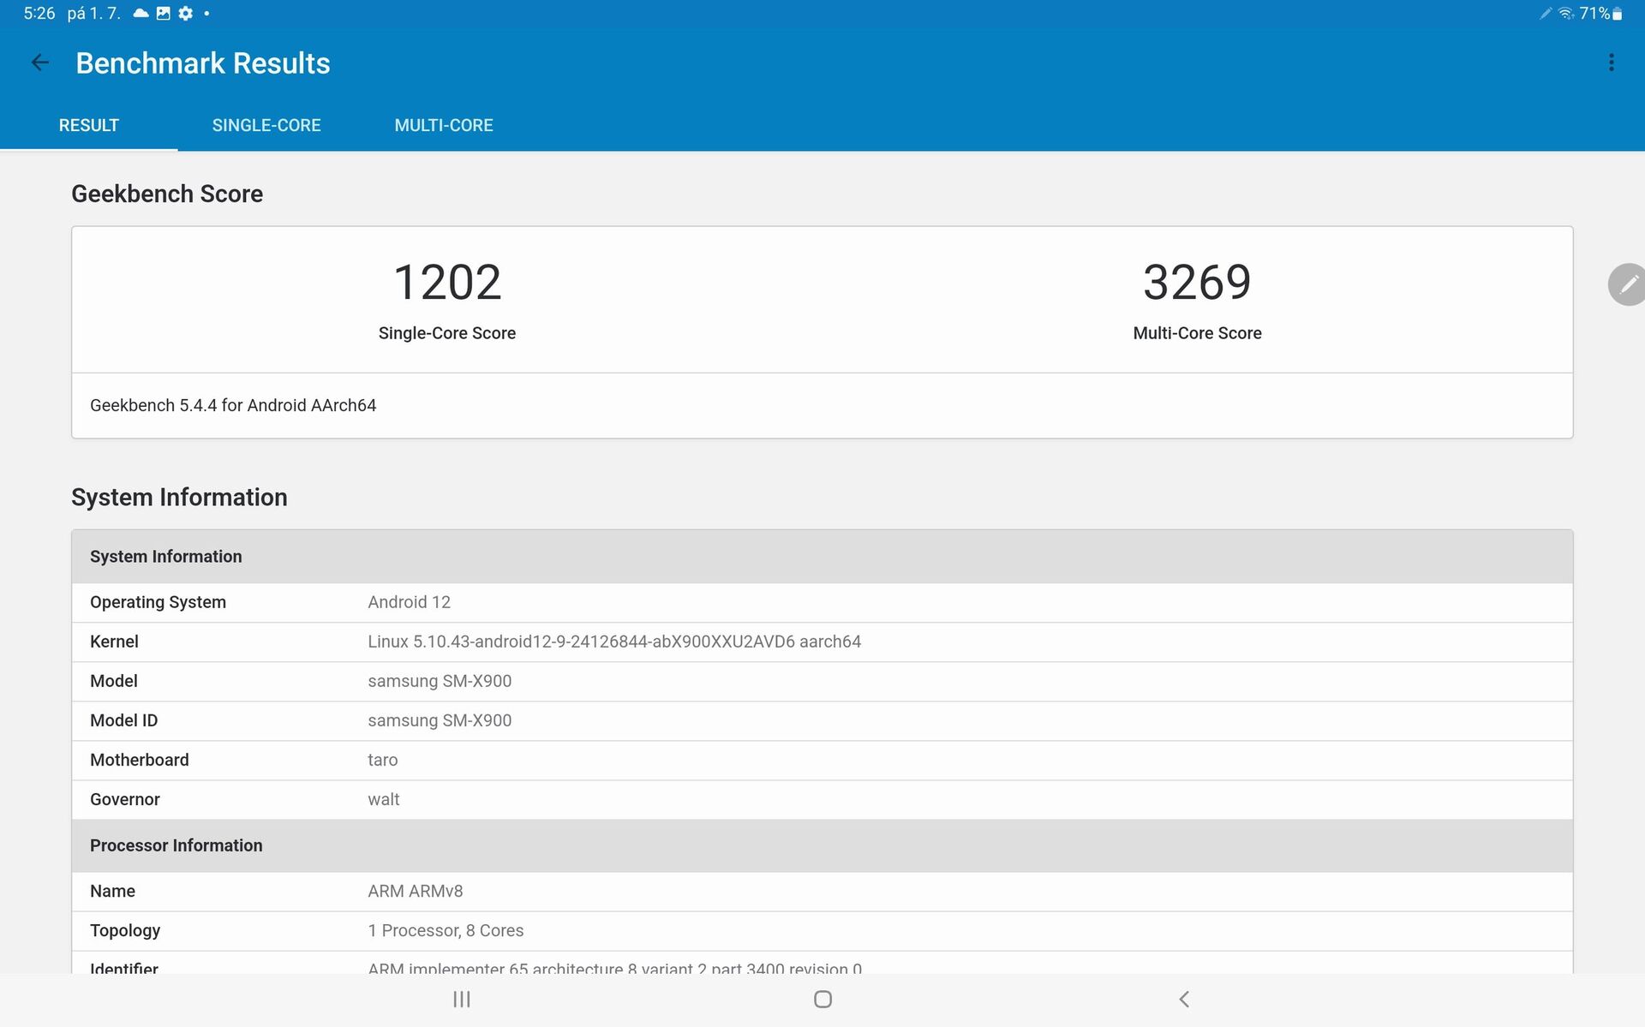Tap the screenshot image icon in status bar
The image size is (1645, 1027).
162,13
